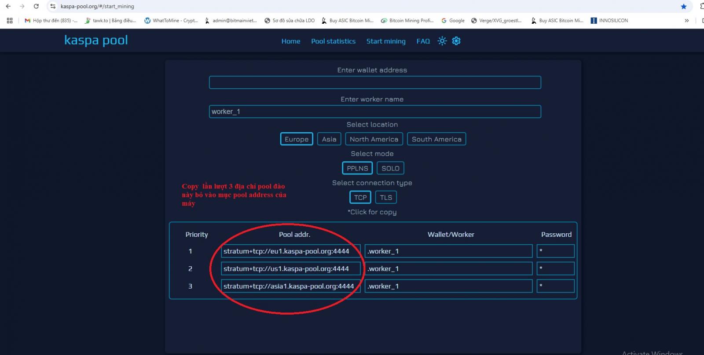Screen dimensions: 704x355
Task: Select SOLO mining mode
Action: coord(390,168)
